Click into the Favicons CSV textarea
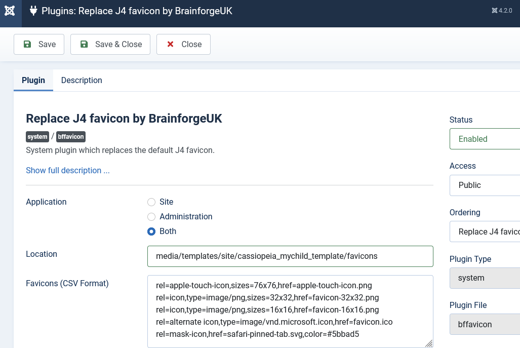 [x=290, y=311]
